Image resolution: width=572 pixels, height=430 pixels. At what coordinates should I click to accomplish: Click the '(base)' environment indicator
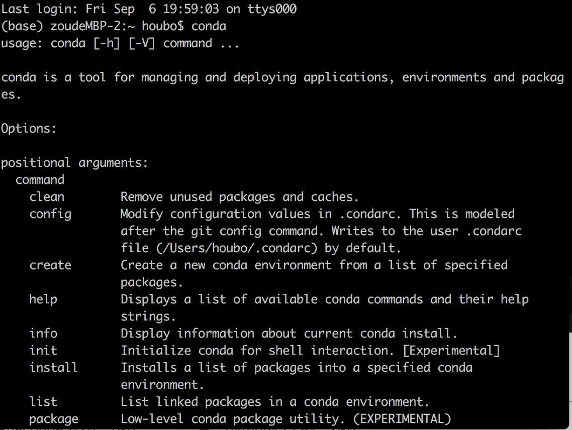point(22,26)
